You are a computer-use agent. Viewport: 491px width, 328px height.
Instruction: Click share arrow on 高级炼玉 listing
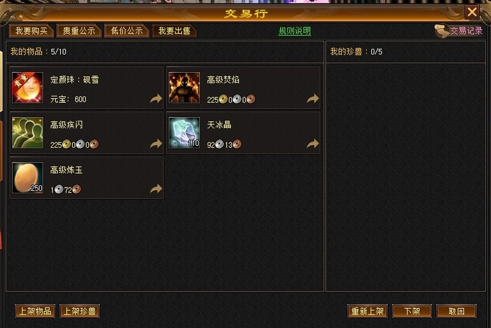(x=155, y=189)
